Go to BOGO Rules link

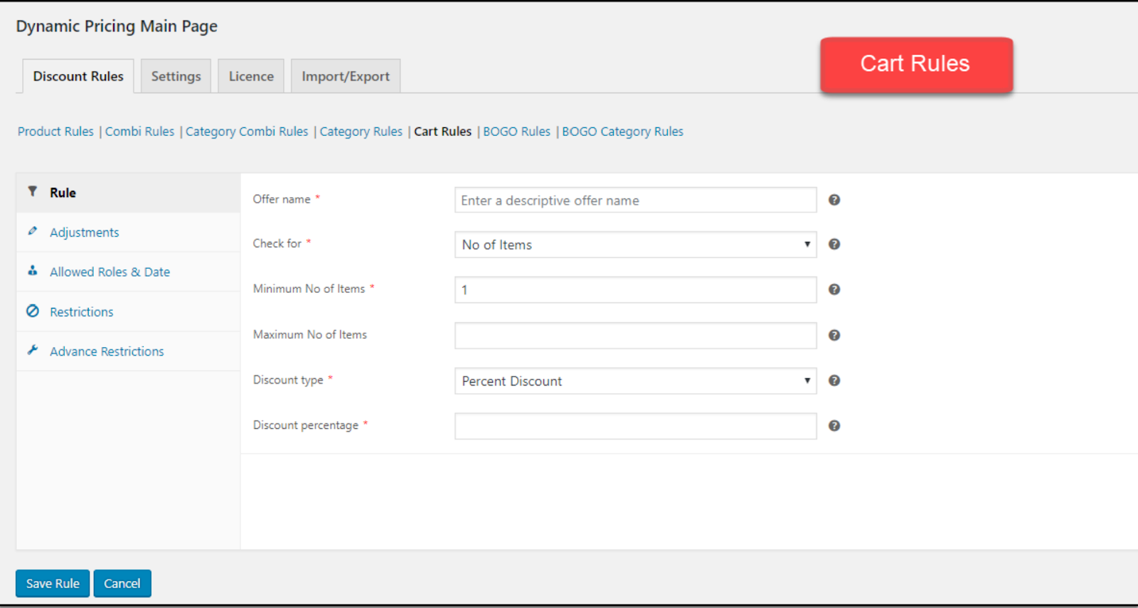click(516, 132)
